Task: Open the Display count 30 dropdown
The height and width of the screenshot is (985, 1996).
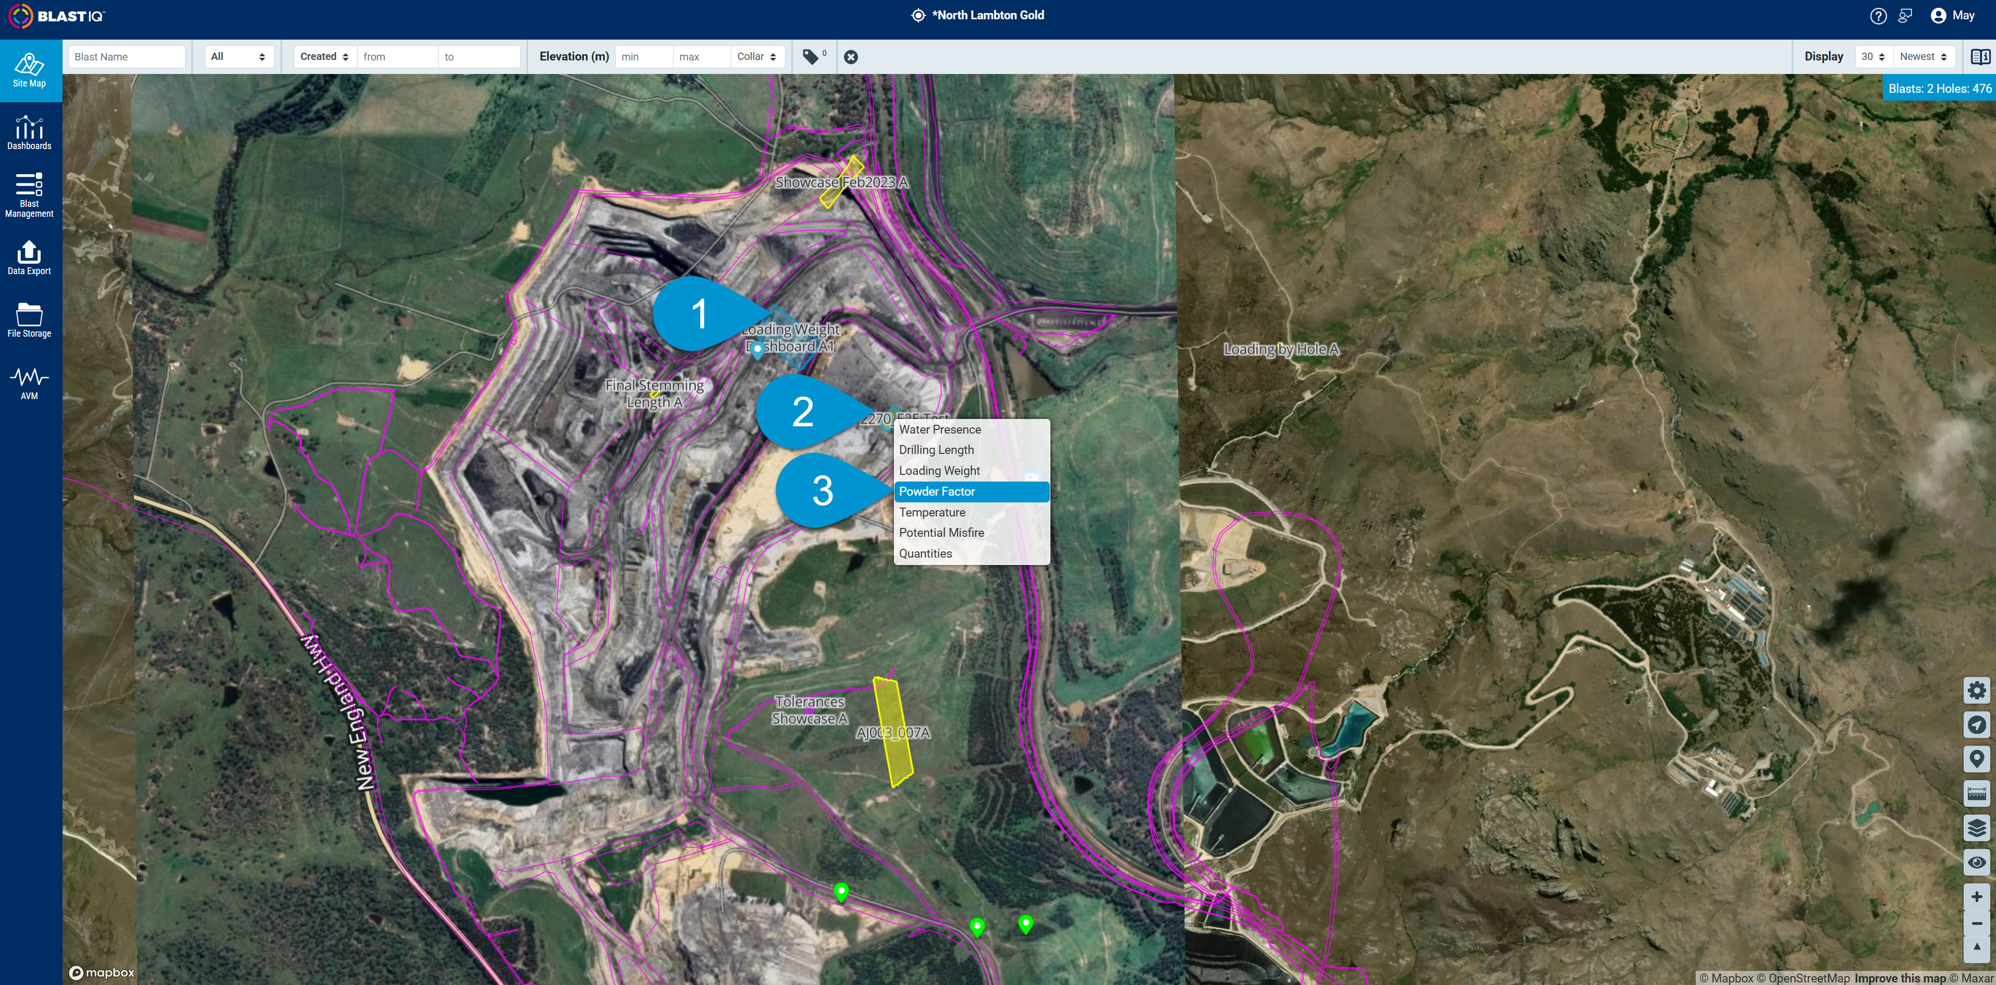Action: (1873, 56)
